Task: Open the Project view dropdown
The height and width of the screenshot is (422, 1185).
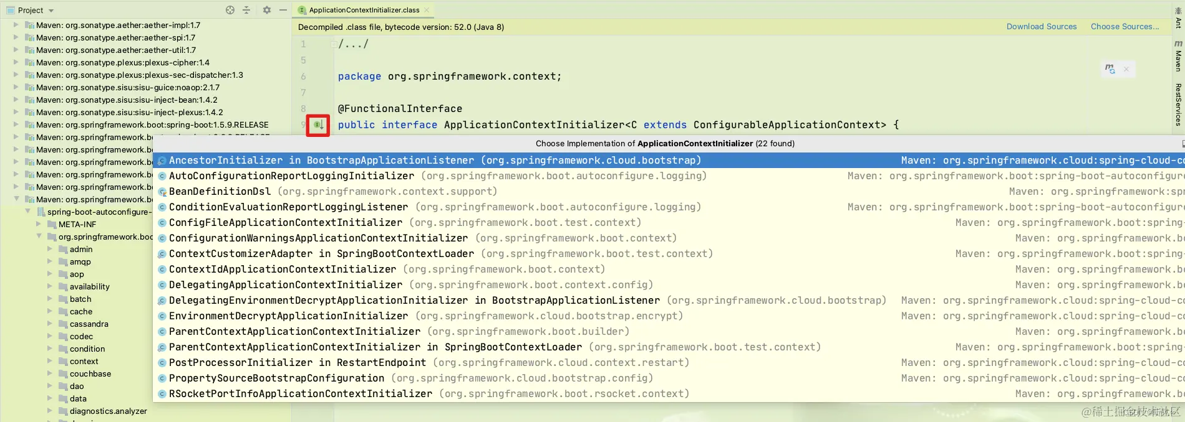Action: [51, 11]
